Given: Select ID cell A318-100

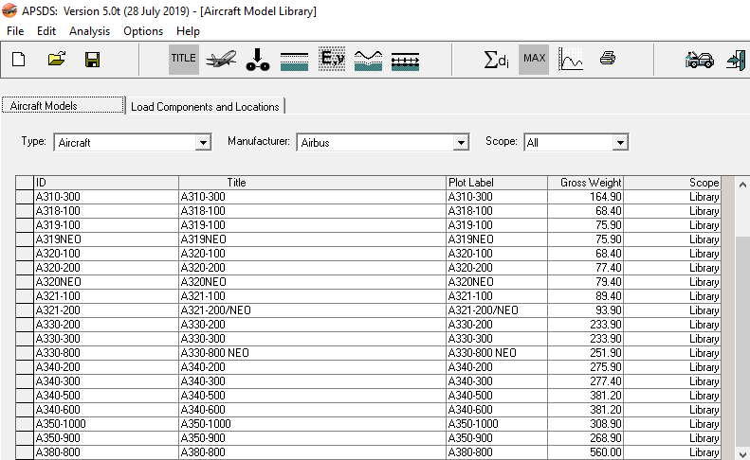Looking at the screenshot, I should [106, 211].
